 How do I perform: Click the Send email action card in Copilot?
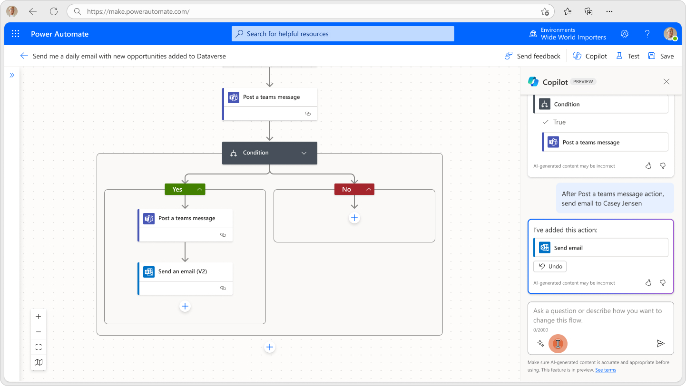(x=601, y=248)
